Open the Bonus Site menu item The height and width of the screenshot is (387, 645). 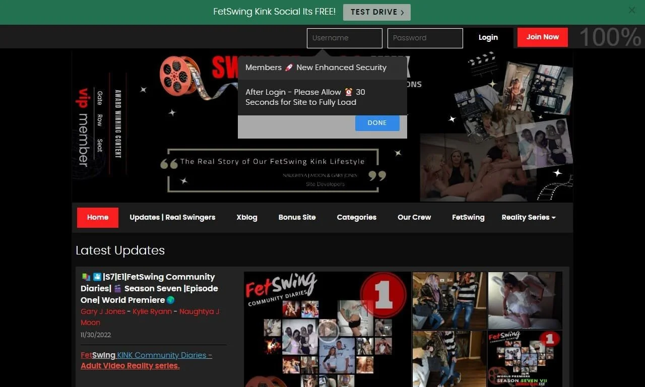tap(297, 218)
